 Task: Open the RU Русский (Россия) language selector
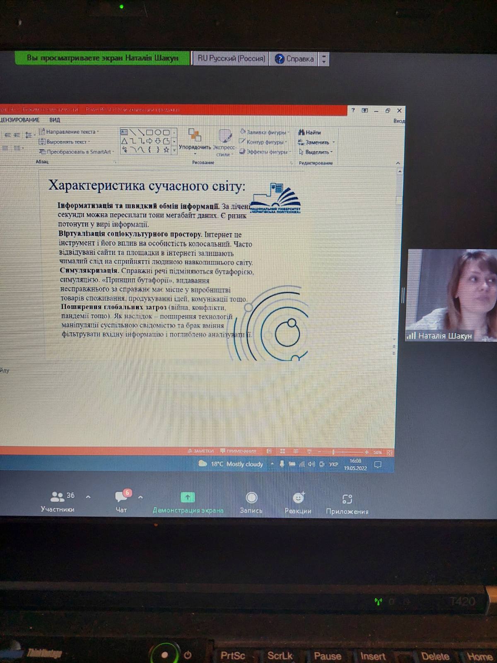tap(231, 58)
